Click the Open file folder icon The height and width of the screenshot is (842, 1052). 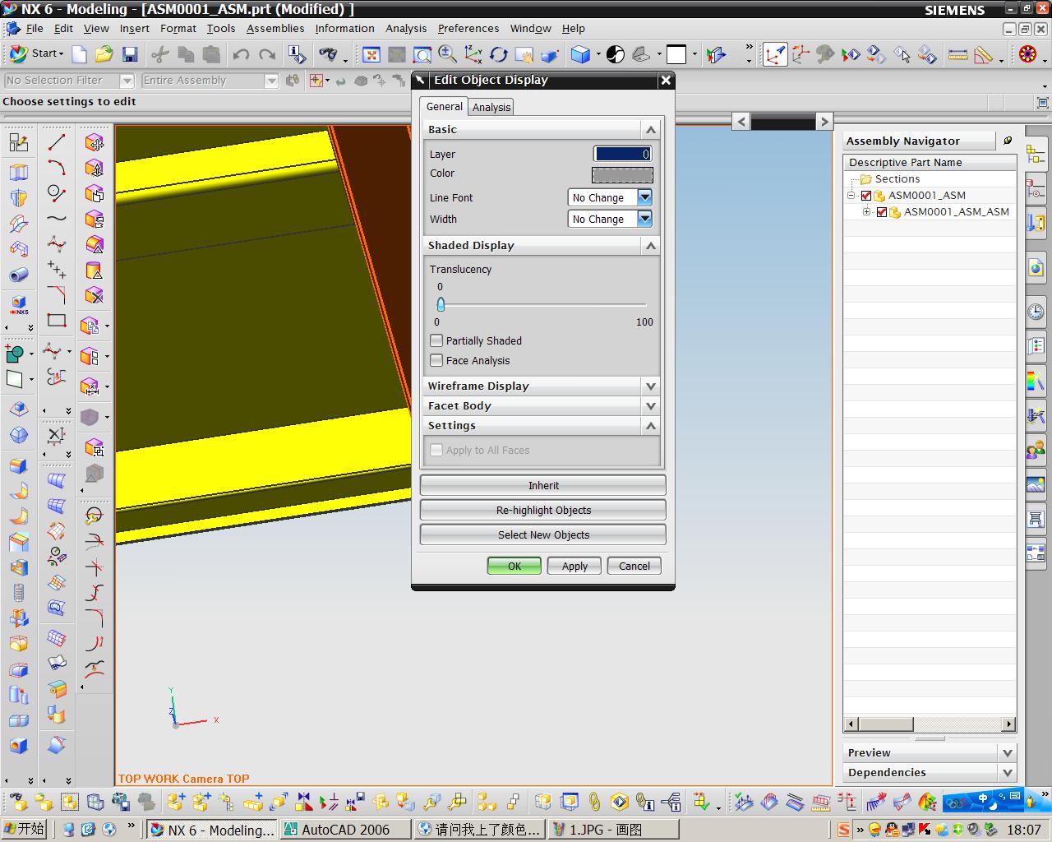[104, 54]
